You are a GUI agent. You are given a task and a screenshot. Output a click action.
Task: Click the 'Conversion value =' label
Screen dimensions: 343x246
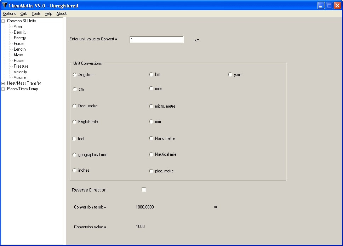(90, 227)
